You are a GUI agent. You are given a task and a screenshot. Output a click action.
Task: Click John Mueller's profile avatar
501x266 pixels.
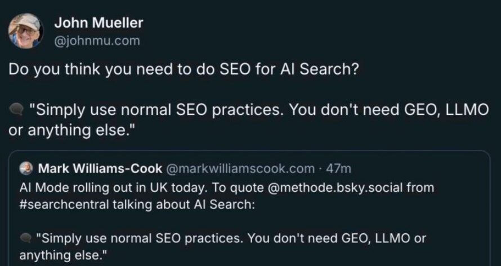(25, 32)
